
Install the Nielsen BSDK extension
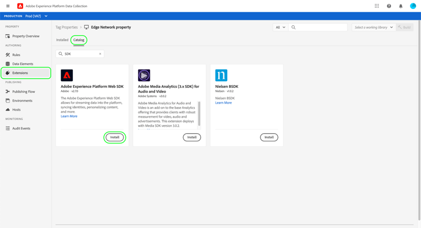click(x=269, y=137)
